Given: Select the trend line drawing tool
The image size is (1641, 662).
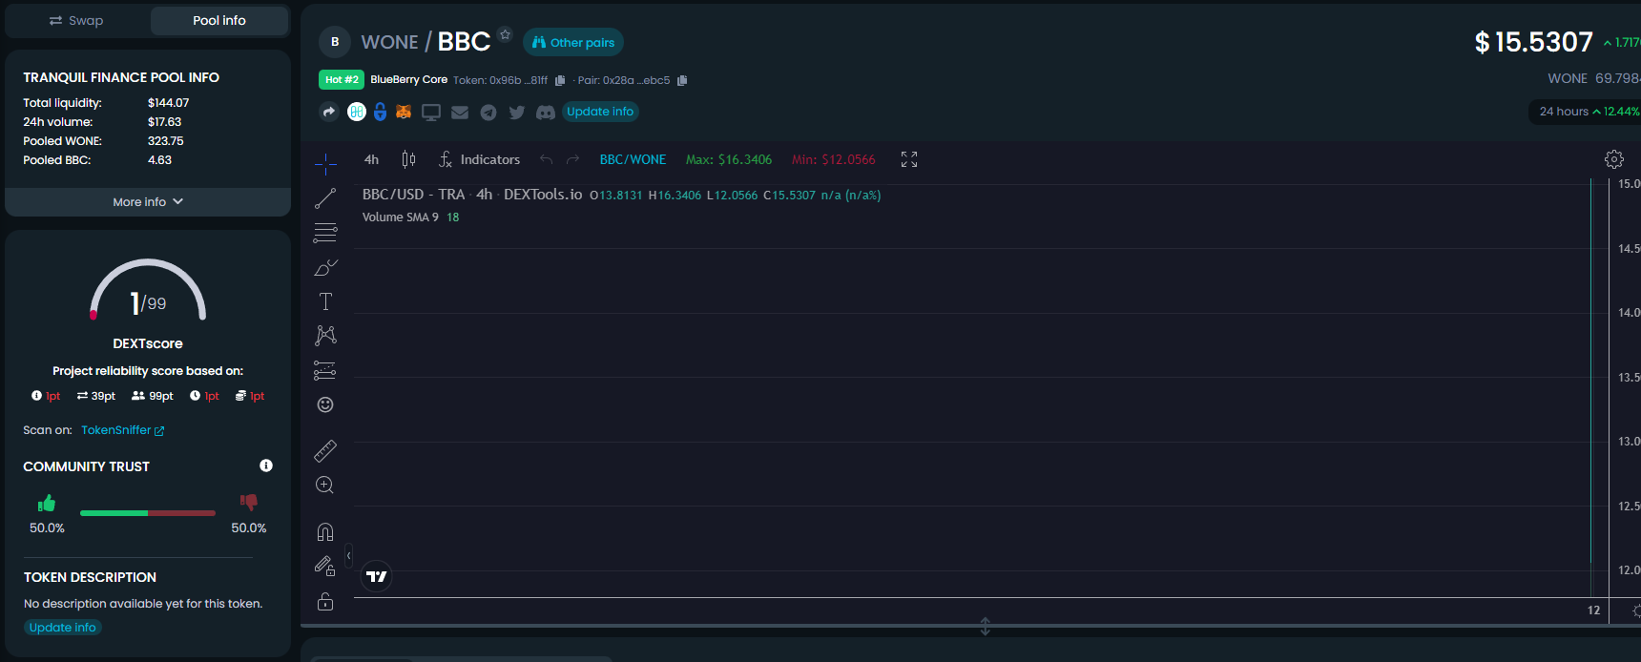Looking at the screenshot, I should (325, 198).
